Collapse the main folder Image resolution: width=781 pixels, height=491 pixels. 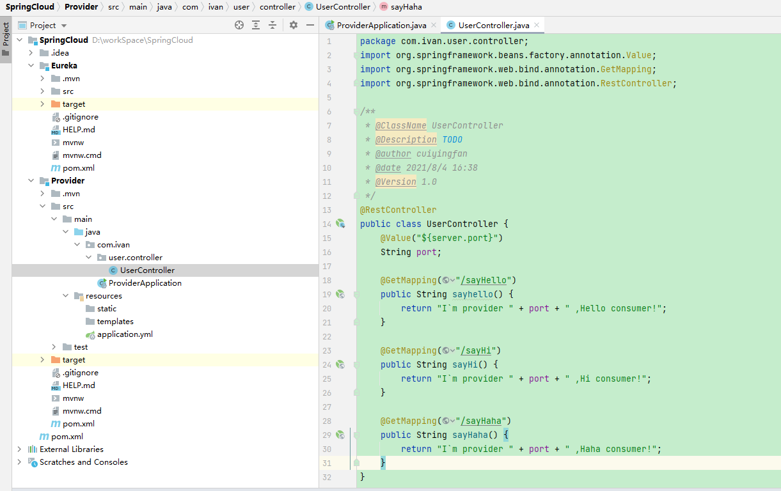(54, 219)
